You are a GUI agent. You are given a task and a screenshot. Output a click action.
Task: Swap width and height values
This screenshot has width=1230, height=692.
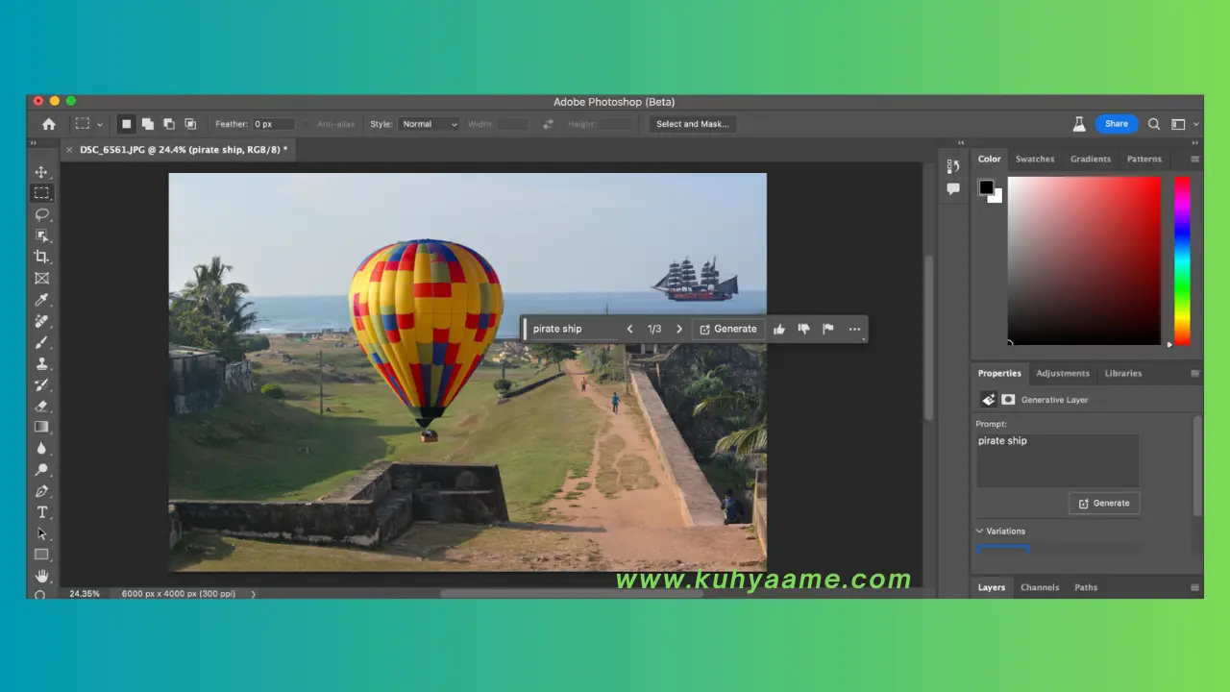(548, 124)
